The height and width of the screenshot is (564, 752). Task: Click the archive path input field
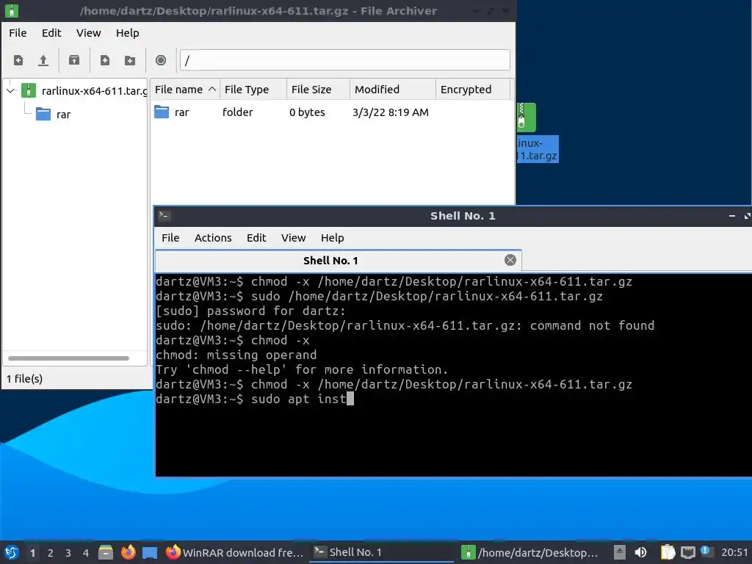pyautogui.click(x=345, y=60)
